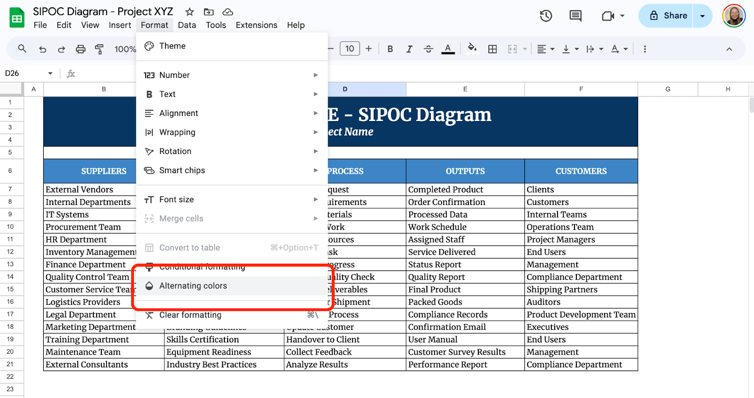Open the Extensions menu
The image size is (754, 398).
[256, 25]
